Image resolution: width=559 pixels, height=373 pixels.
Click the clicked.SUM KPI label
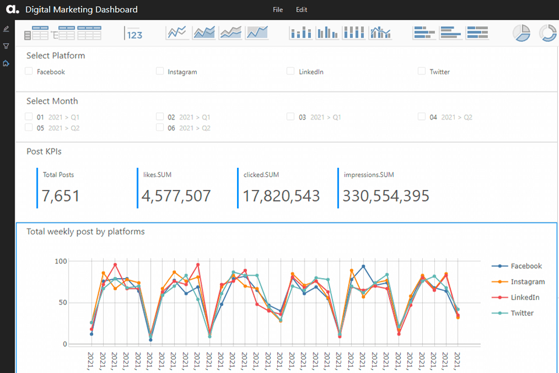point(261,175)
